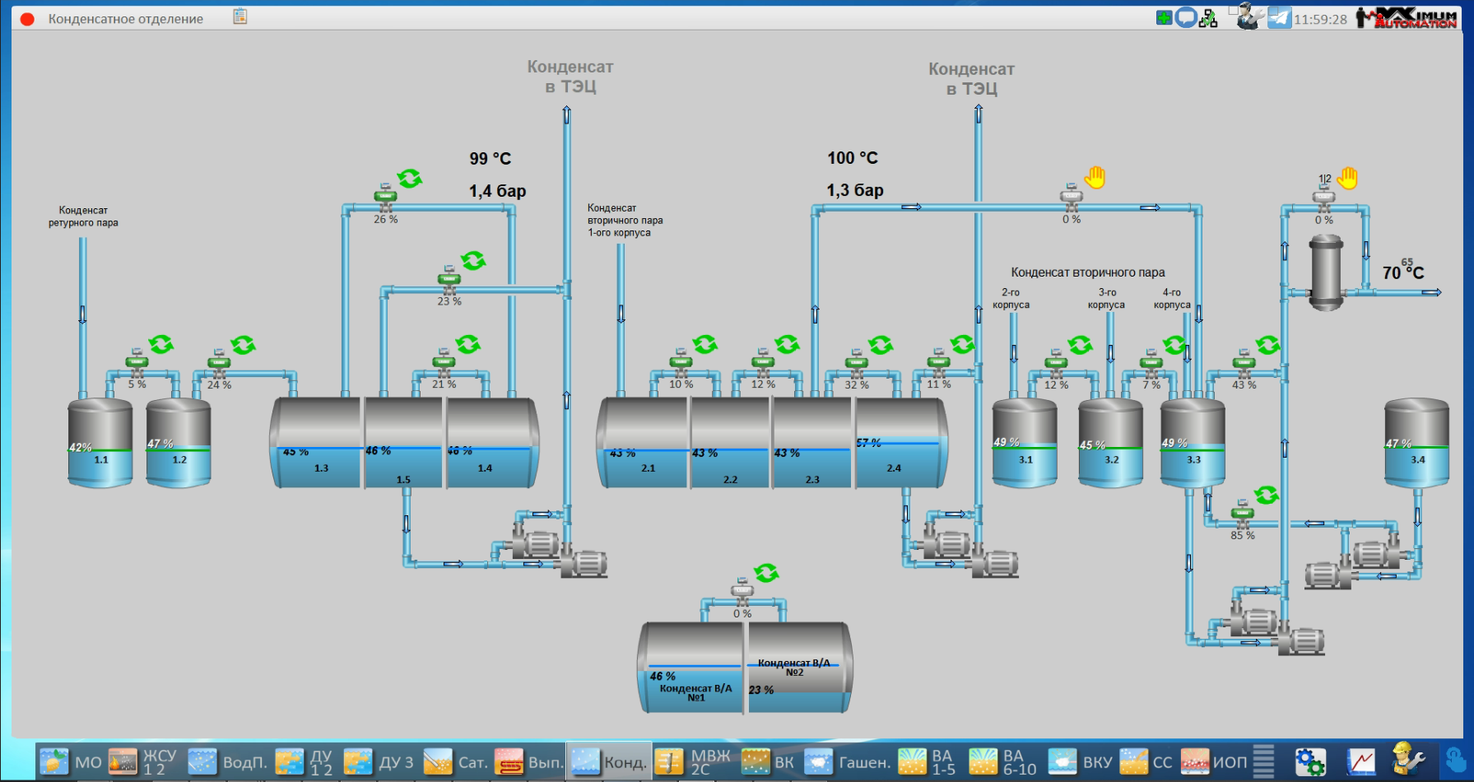Toggle green auto mode icon above 26 % valve
1474x782 pixels.
pos(409,178)
